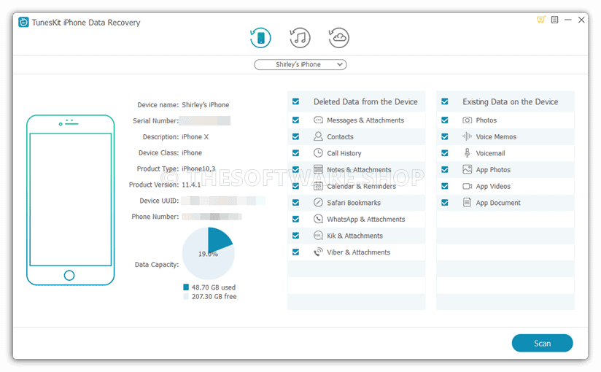The height and width of the screenshot is (372, 601).
Task: Click the App Videos camcorder icon
Action: [468, 186]
